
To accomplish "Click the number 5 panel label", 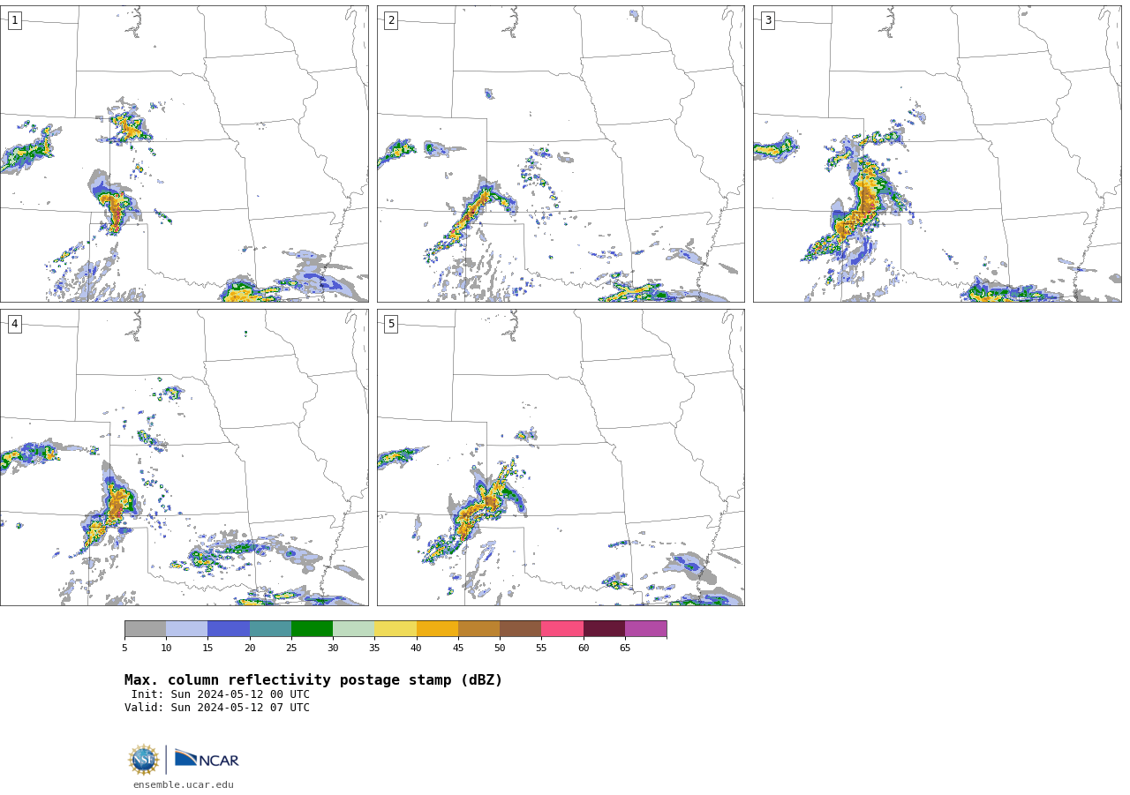I will (391, 324).
